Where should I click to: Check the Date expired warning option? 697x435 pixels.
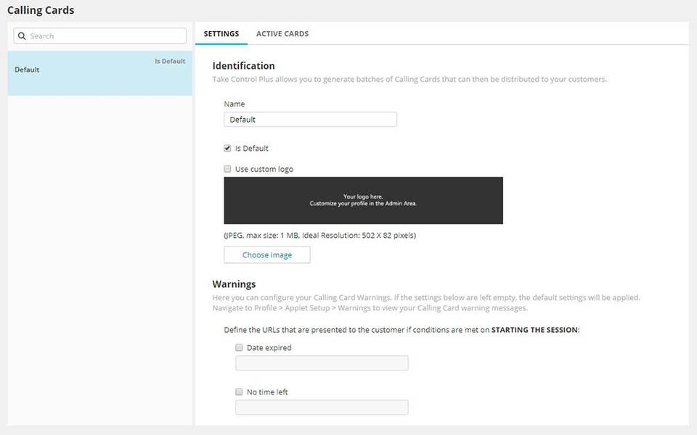[239, 347]
